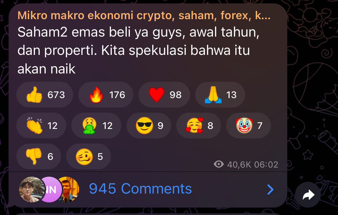Tap first commenter avatar with glasses
Screen dimensions: 338x215
click(32, 190)
